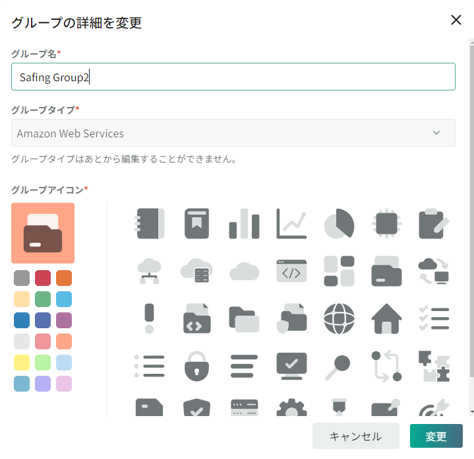Click the dialog's vertical scrollbar
The image size is (474, 459).
click(471, 212)
